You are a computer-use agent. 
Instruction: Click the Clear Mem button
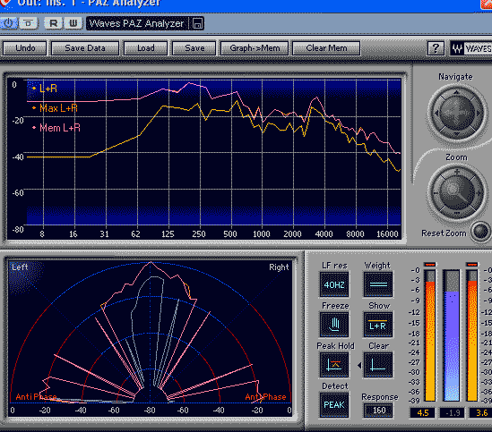point(326,48)
